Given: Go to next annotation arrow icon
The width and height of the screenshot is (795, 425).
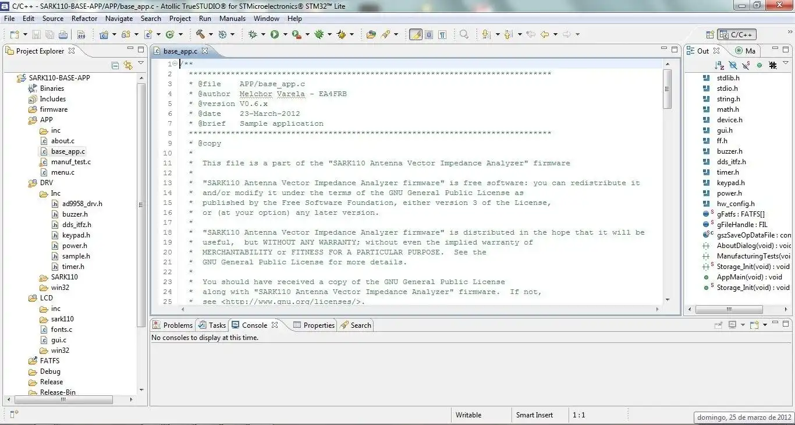Looking at the screenshot, I should tap(486, 34).
